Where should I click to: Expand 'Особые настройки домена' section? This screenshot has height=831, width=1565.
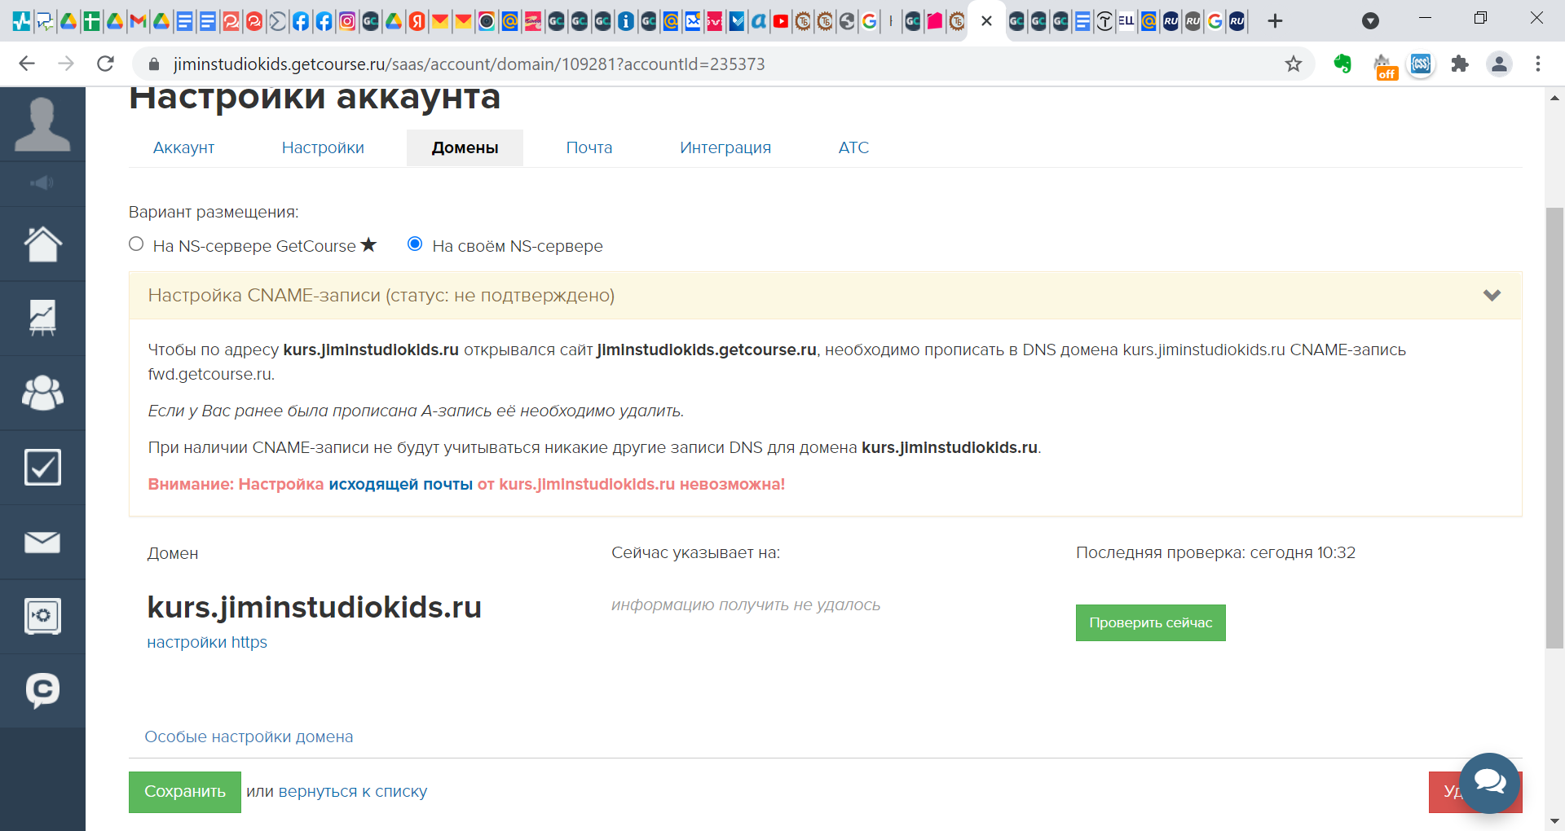[x=249, y=736]
